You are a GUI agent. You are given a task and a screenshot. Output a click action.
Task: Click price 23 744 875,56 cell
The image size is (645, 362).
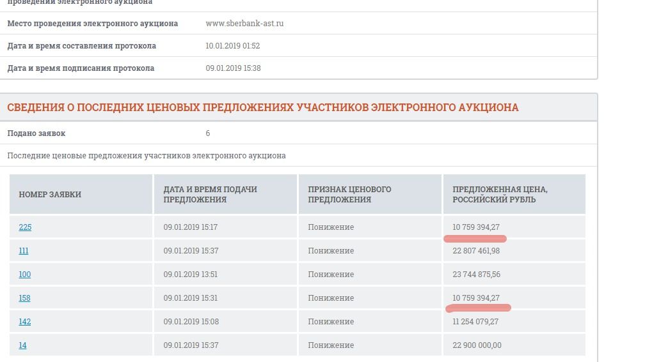click(x=476, y=275)
